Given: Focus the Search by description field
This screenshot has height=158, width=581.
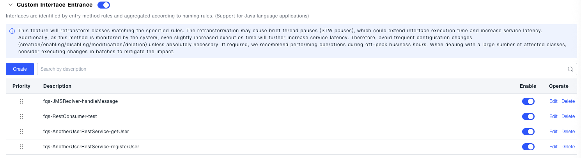Looking at the screenshot, I should (x=300, y=69).
